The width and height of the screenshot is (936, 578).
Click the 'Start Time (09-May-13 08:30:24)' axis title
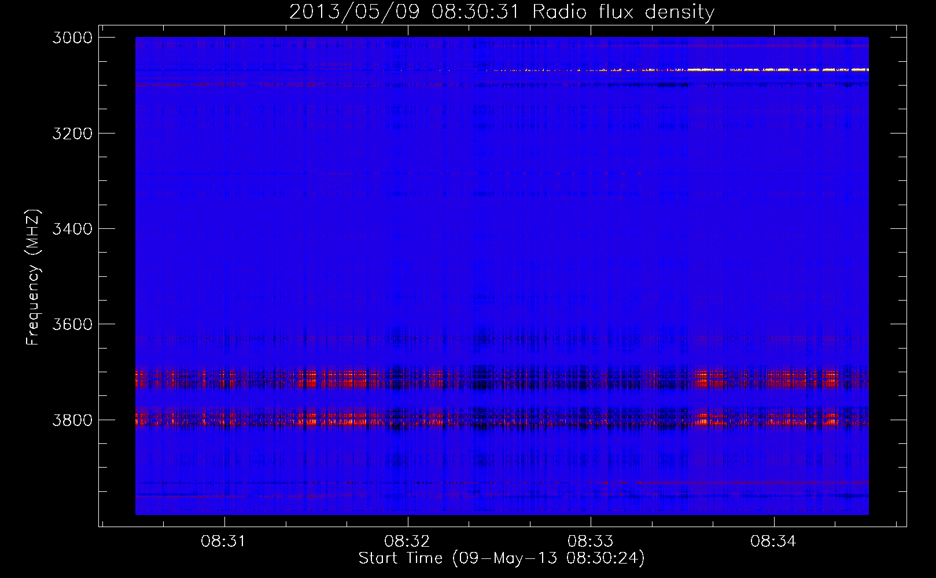click(502, 558)
